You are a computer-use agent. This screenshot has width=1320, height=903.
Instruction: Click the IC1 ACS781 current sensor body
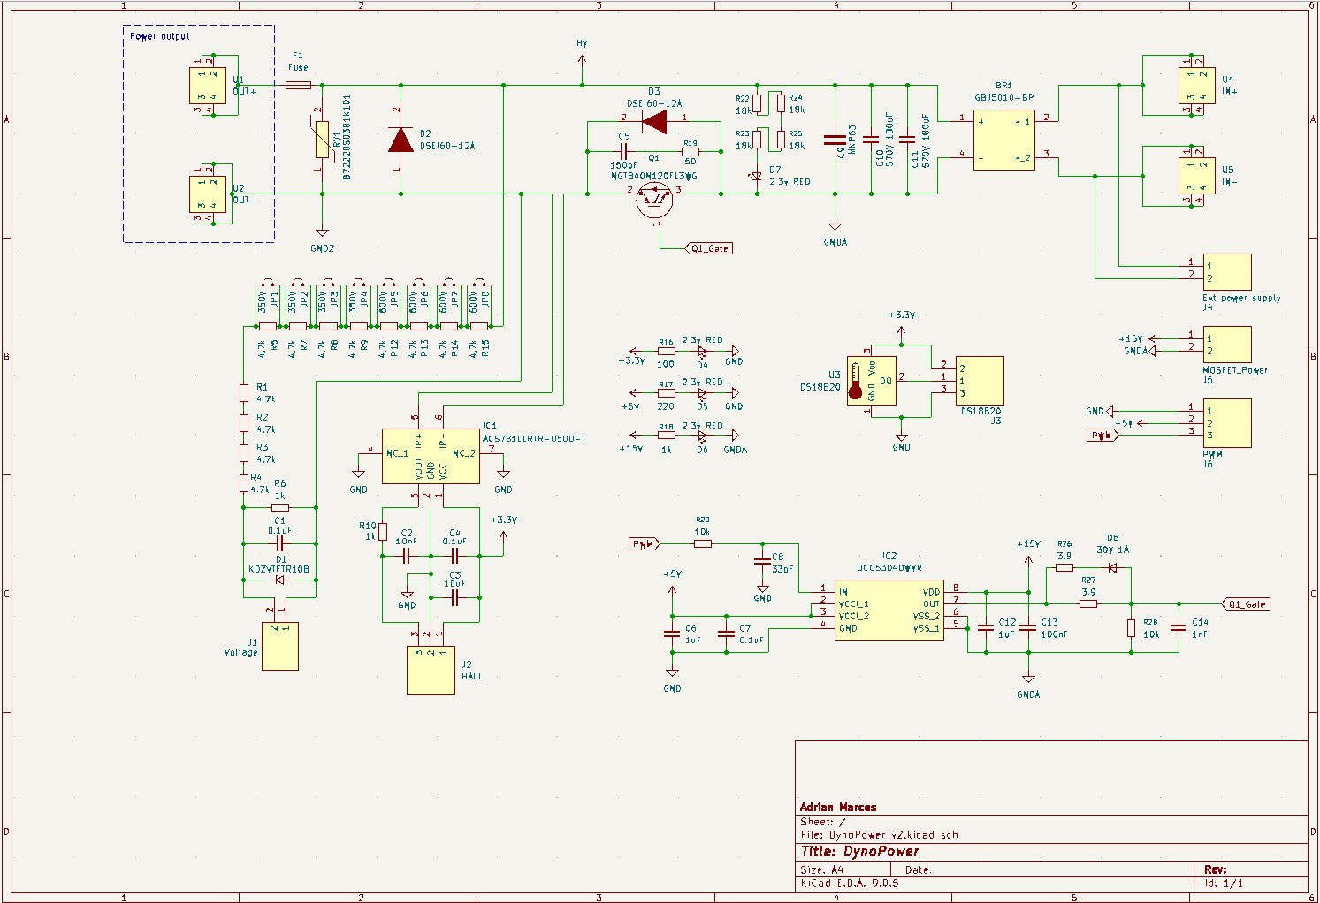(431, 456)
